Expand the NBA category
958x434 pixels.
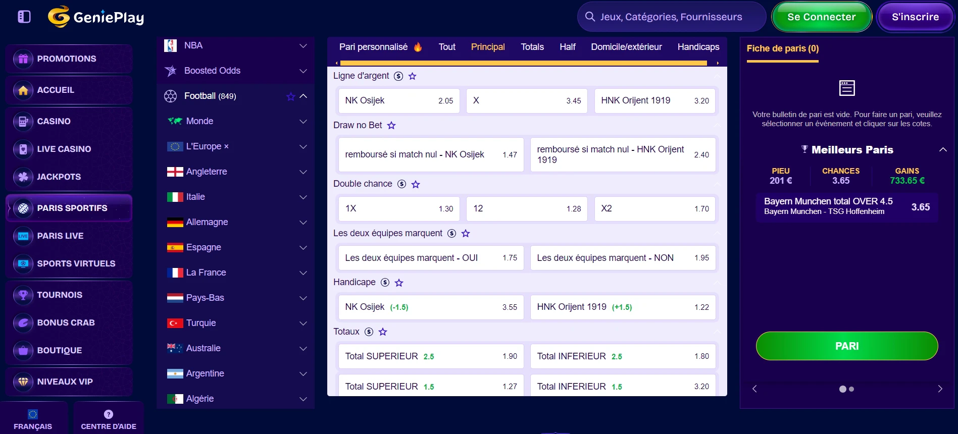tap(303, 45)
